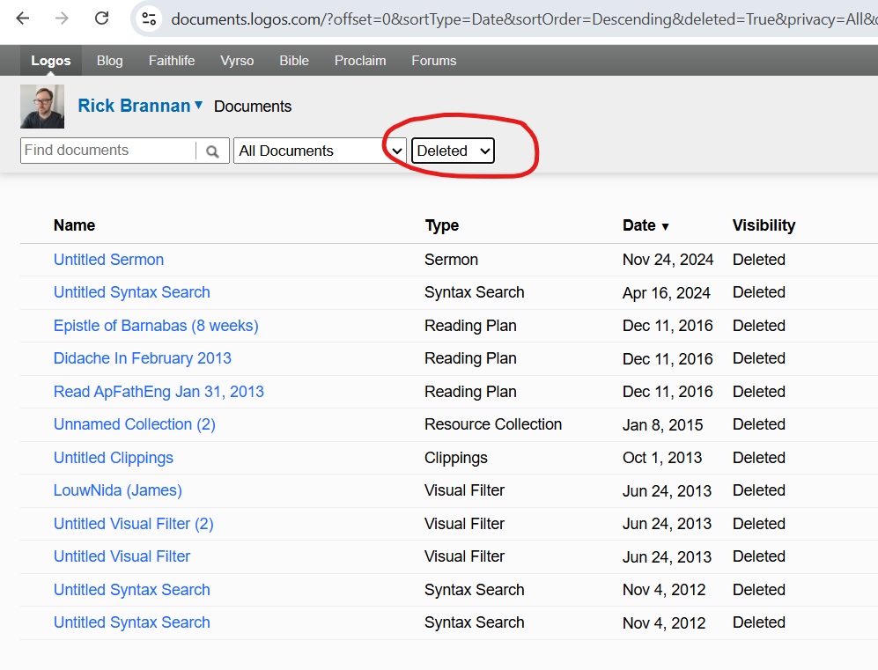
Task: Type in the Find documents field
Action: pyautogui.click(x=107, y=151)
